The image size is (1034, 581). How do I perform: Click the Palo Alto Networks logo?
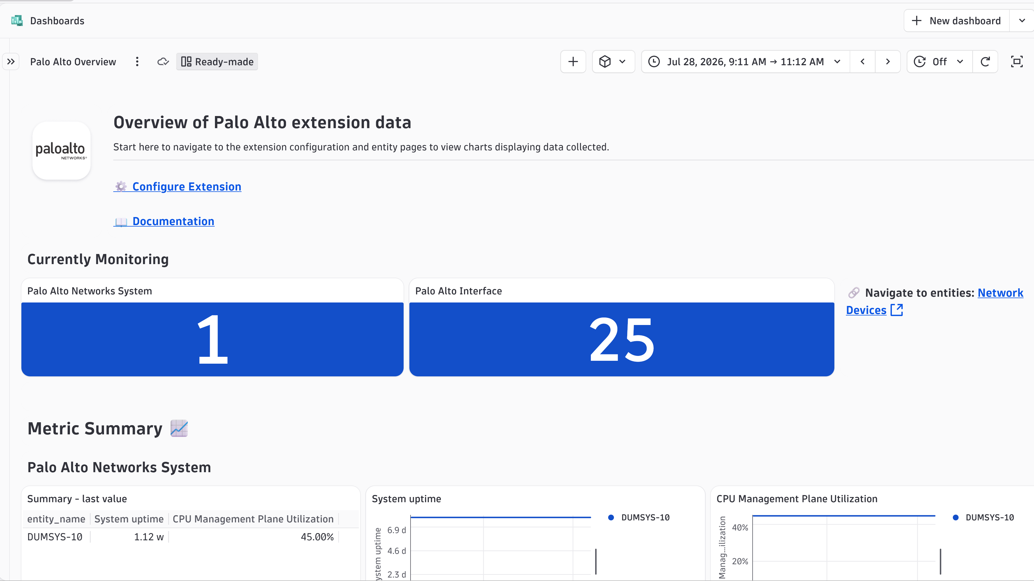(62, 151)
